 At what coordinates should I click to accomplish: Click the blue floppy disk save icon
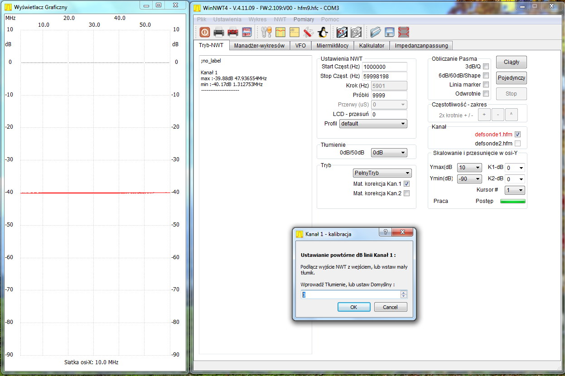click(x=389, y=32)
